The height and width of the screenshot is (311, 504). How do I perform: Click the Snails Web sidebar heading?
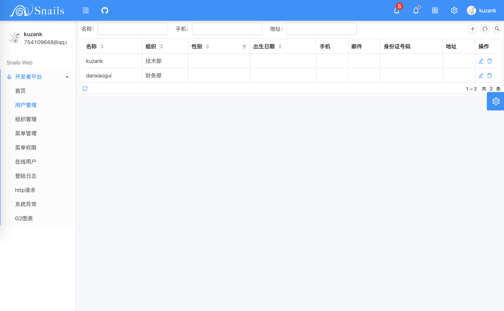pos(20,62)
